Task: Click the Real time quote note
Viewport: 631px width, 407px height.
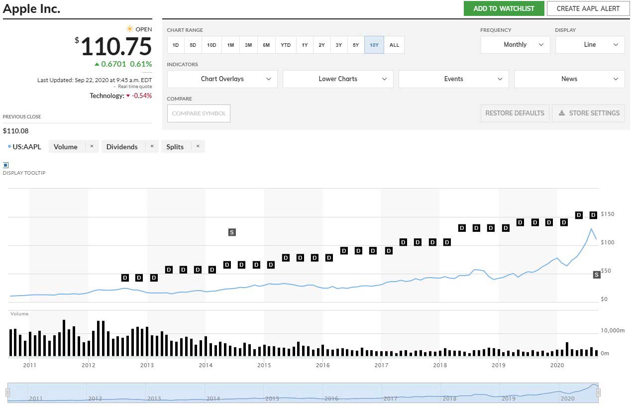Action: coord(135,87)
